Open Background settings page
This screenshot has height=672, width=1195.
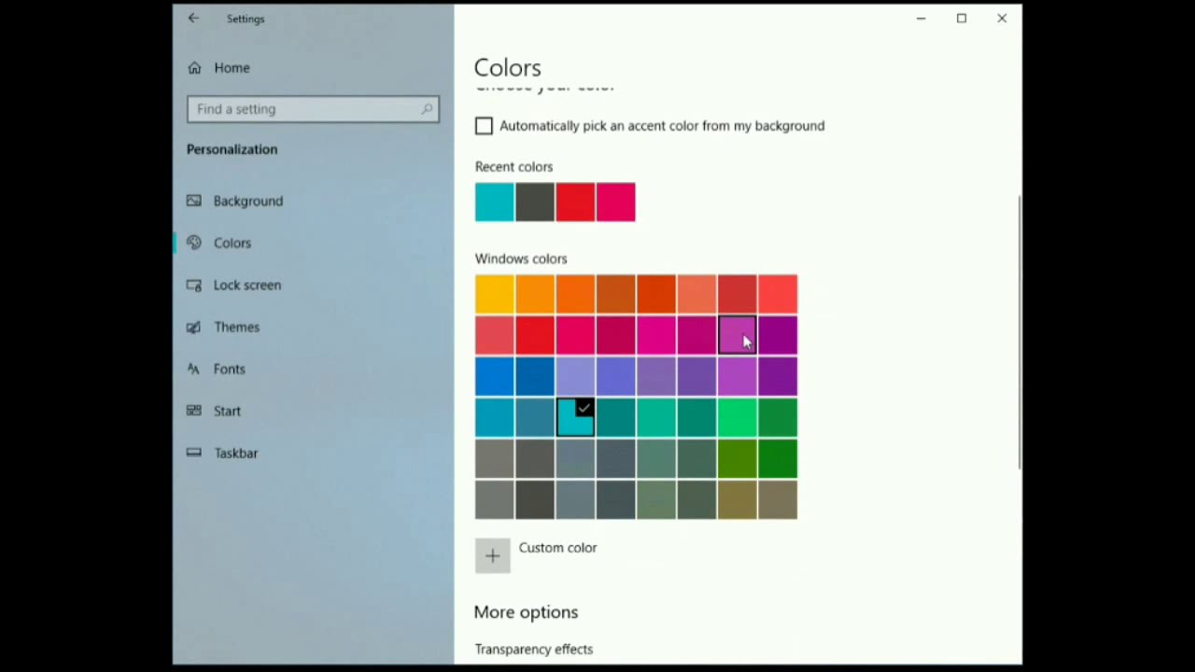[247, 201]
